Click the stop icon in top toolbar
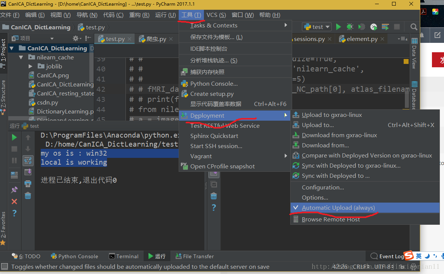444x274 pixels. (x=397, y=27)
